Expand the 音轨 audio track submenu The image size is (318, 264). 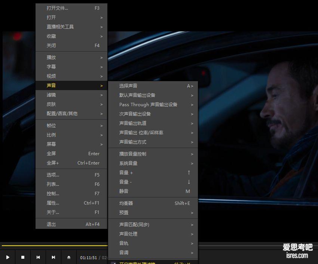(x=153, y=243)
